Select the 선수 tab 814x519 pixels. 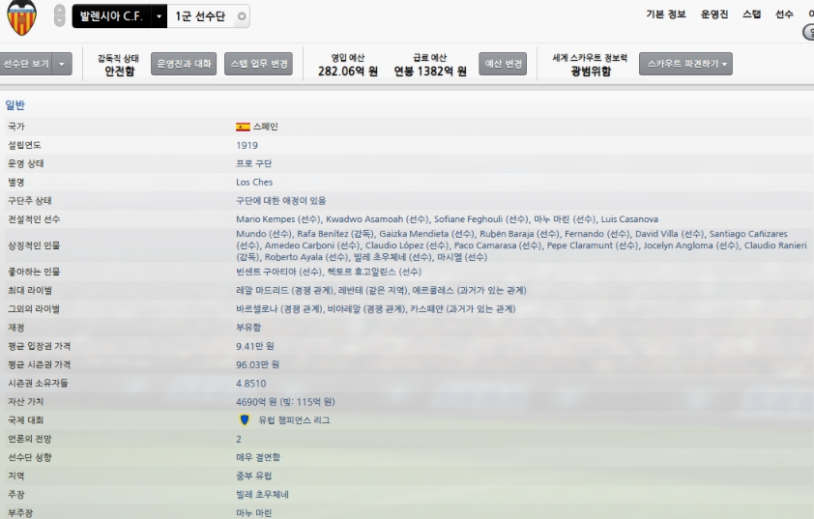pyautogui.click(x=784, y=14)
